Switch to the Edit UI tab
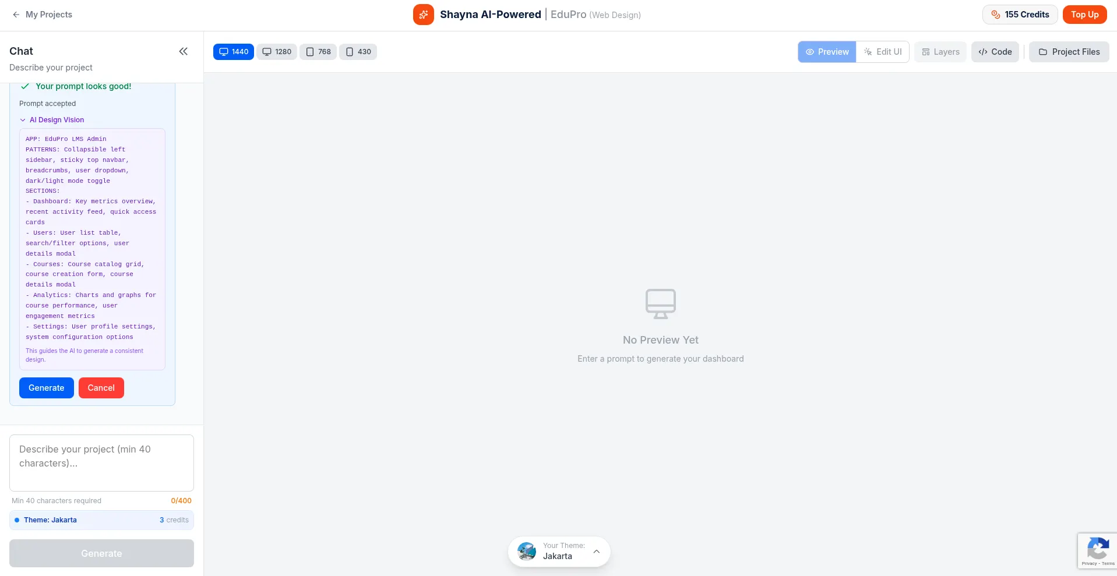 pyautogui.click(x=882, y=52)
